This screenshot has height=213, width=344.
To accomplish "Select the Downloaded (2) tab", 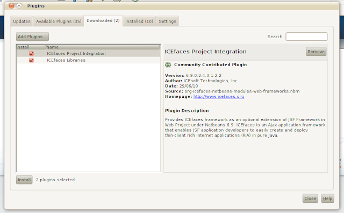I will pos(103,20).
